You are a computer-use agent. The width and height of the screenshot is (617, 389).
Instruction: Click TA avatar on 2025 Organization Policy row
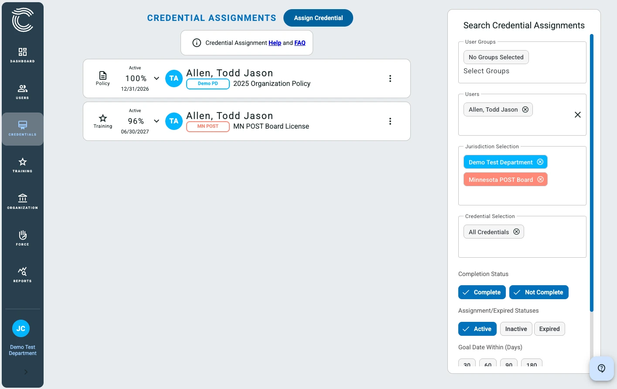[x=174, y=78]
